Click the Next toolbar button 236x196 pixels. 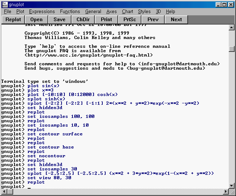(x=176, y=20)
